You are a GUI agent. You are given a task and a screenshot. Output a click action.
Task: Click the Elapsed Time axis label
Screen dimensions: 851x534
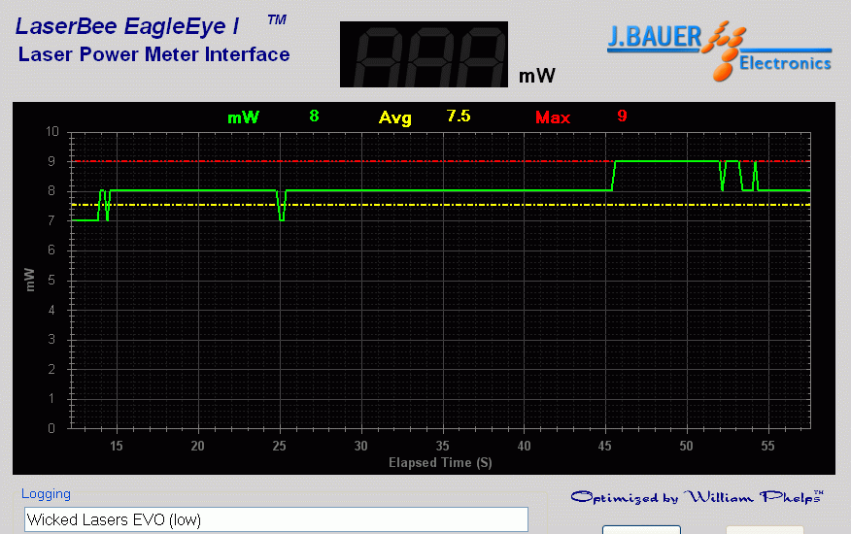(440, 462)
